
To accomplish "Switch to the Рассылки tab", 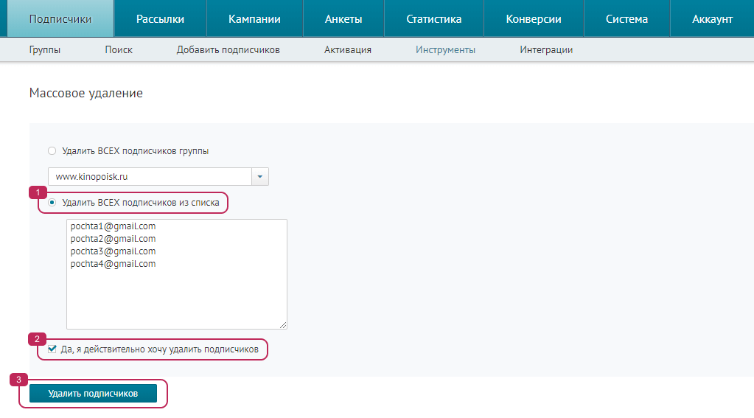I will click(x=160, y=19).
